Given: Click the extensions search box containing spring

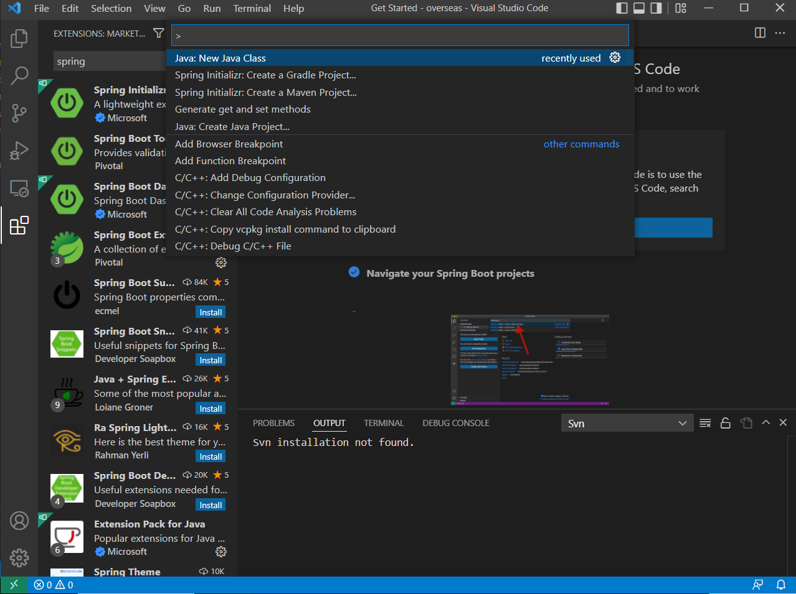Looking at the screenshot, I should pyautogui.click(x=110, y=61).
